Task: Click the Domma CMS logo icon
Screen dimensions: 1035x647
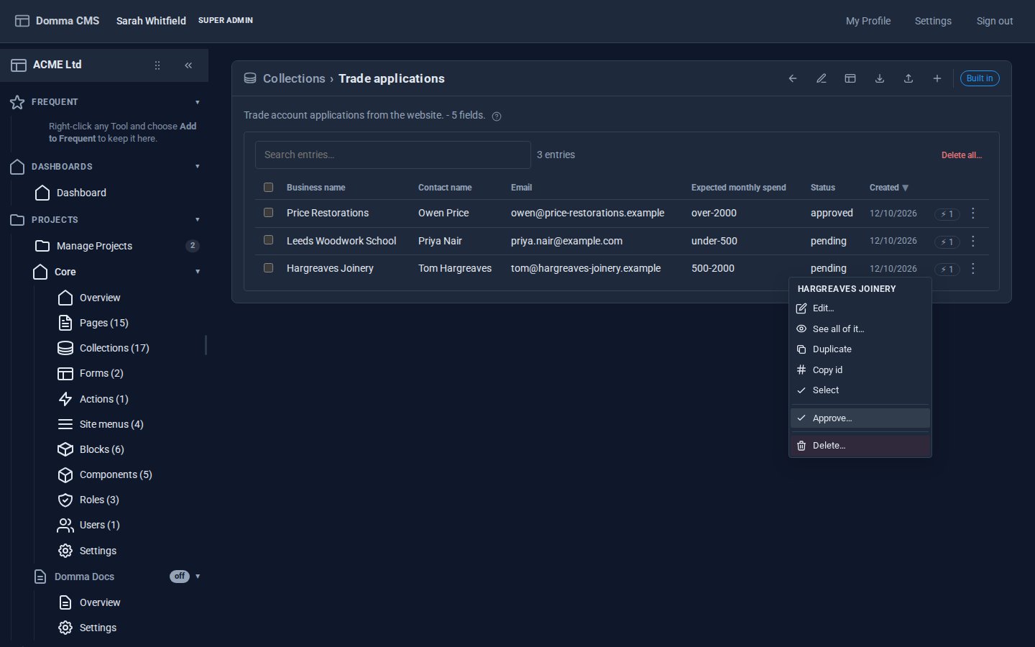Action: pos(22,21)
